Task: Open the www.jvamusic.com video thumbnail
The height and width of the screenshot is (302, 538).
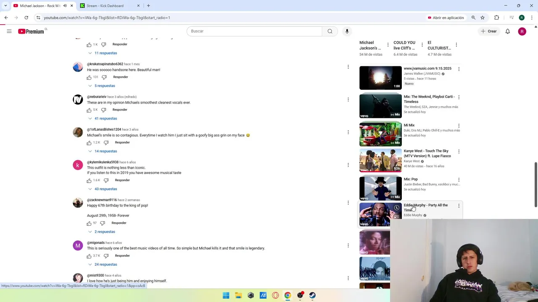Action: 380,78
